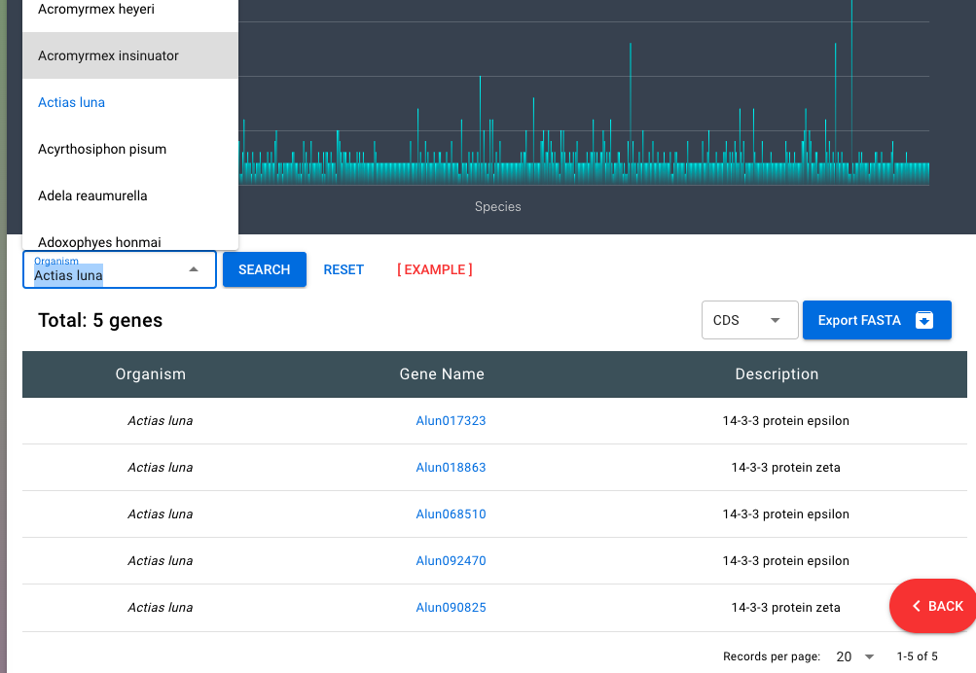Pick Adoxophyes honmai from the list
The image size is (976, 673).
[130, 239]
